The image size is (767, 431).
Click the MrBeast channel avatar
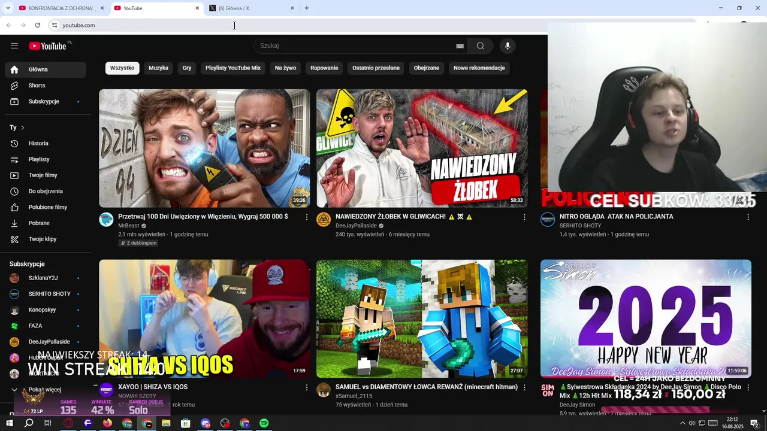[106, 219]
